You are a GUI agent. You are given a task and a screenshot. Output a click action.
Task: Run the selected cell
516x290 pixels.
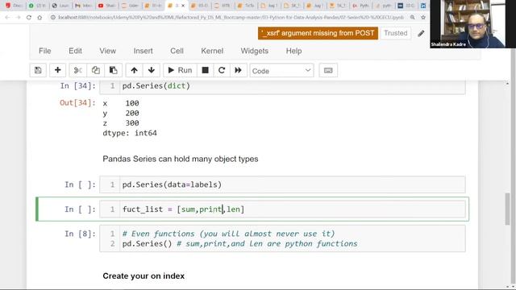pyautogui.click(x=180, y=70)
